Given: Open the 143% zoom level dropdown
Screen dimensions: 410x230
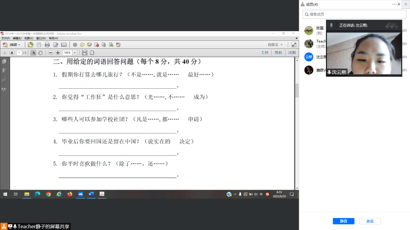Looking at the screenshot, I should 75,53.
